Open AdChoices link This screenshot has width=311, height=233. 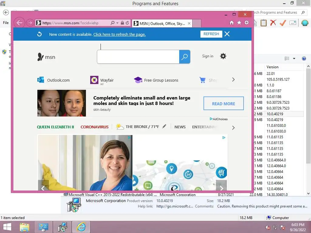point(219,119)
